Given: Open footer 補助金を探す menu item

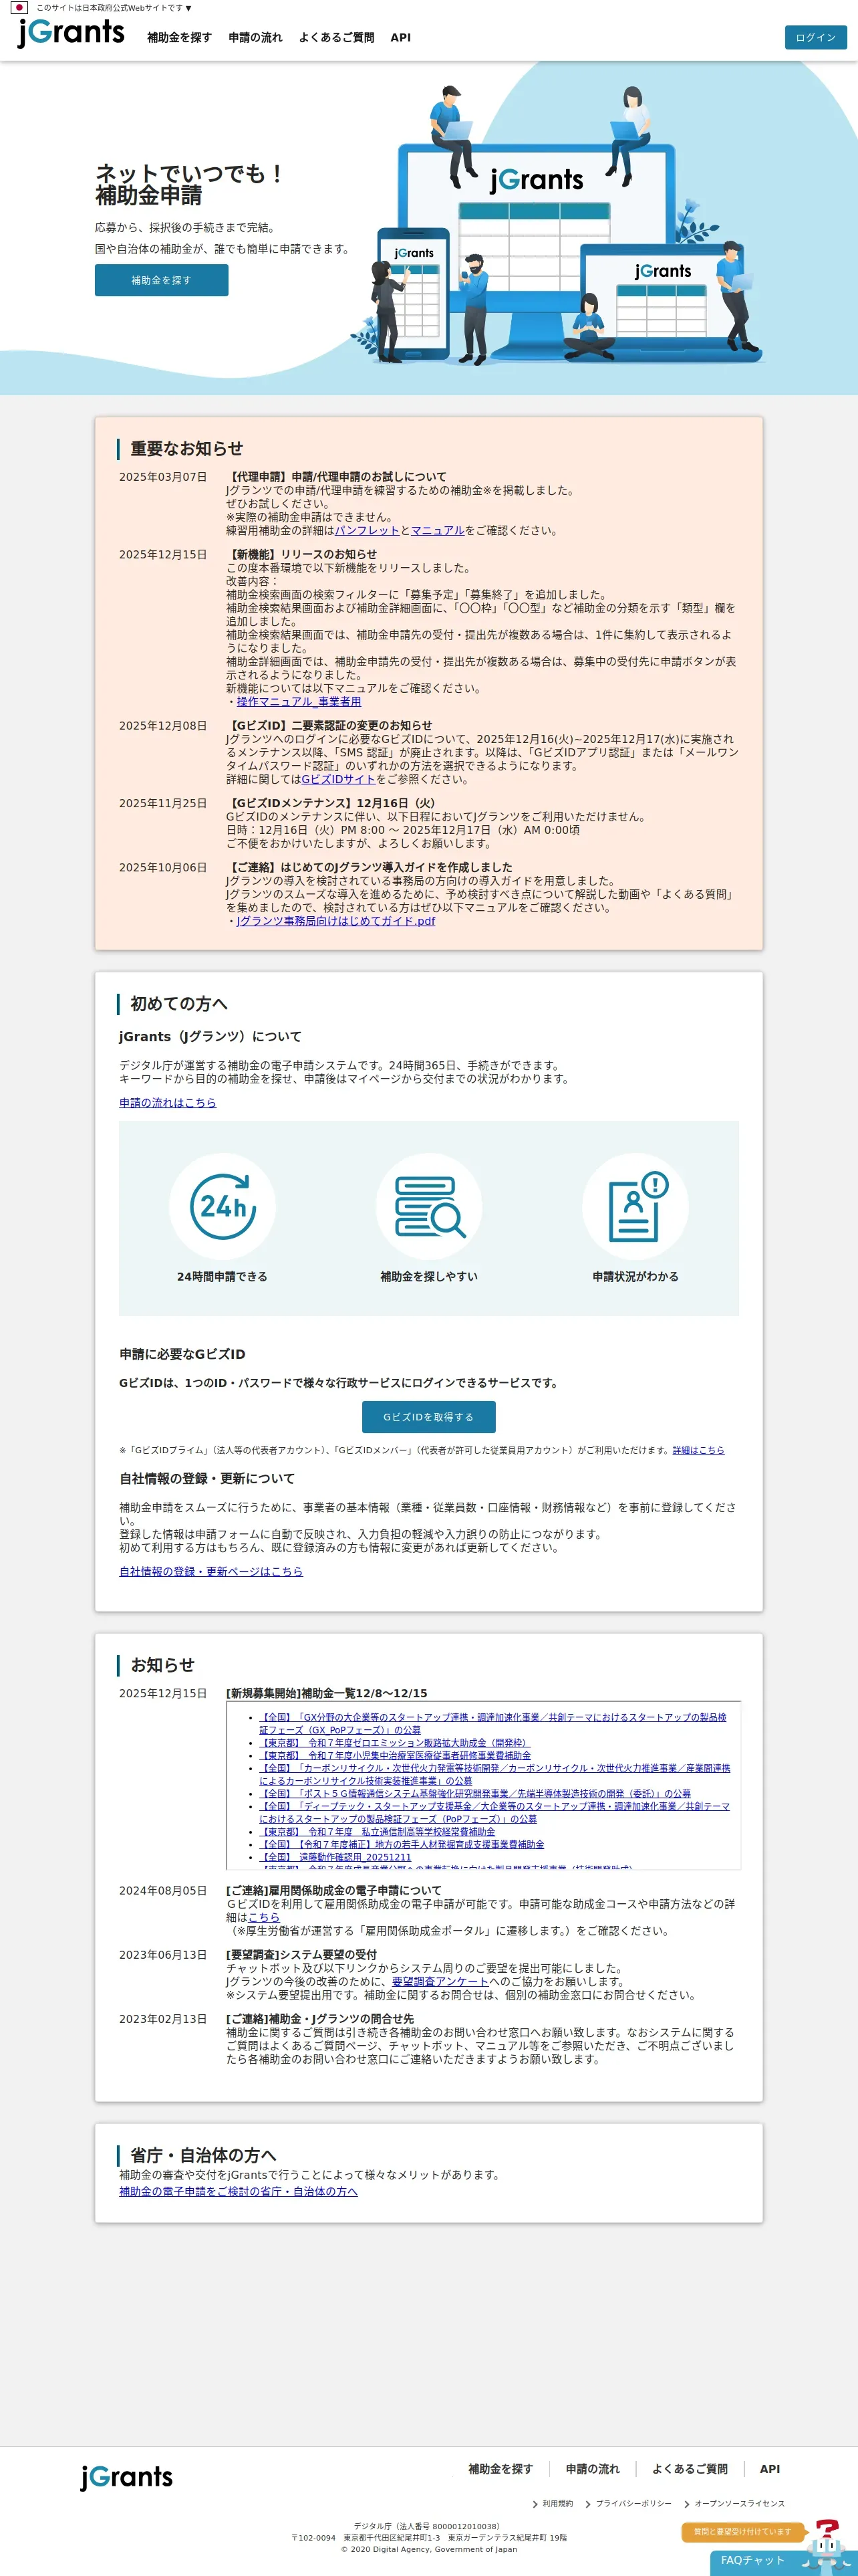Looking at the screenshot, I should 500,2469.
